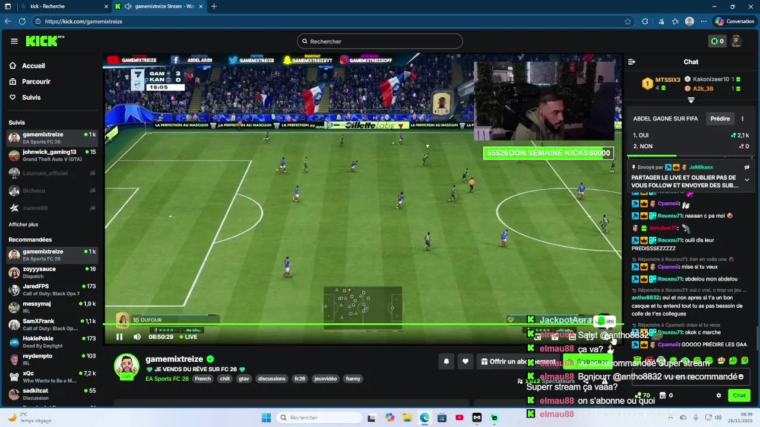
Task: Mute the stream volume
Action: tap(137, 337)
